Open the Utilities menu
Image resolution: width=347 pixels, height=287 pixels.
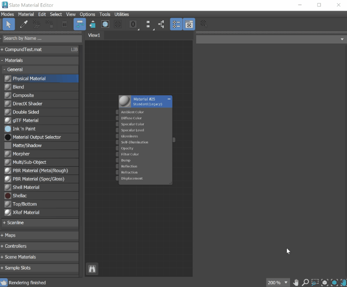(122, 14)
